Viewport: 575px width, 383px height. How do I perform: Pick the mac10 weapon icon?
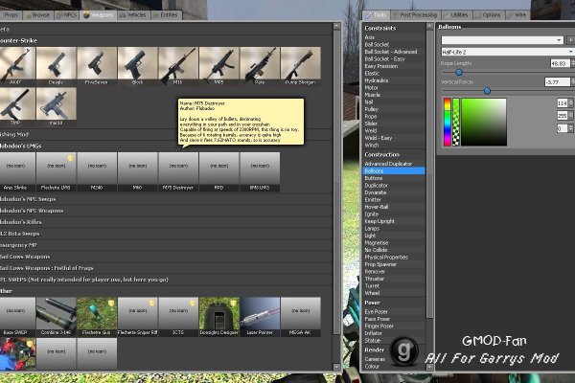[57, 106]
